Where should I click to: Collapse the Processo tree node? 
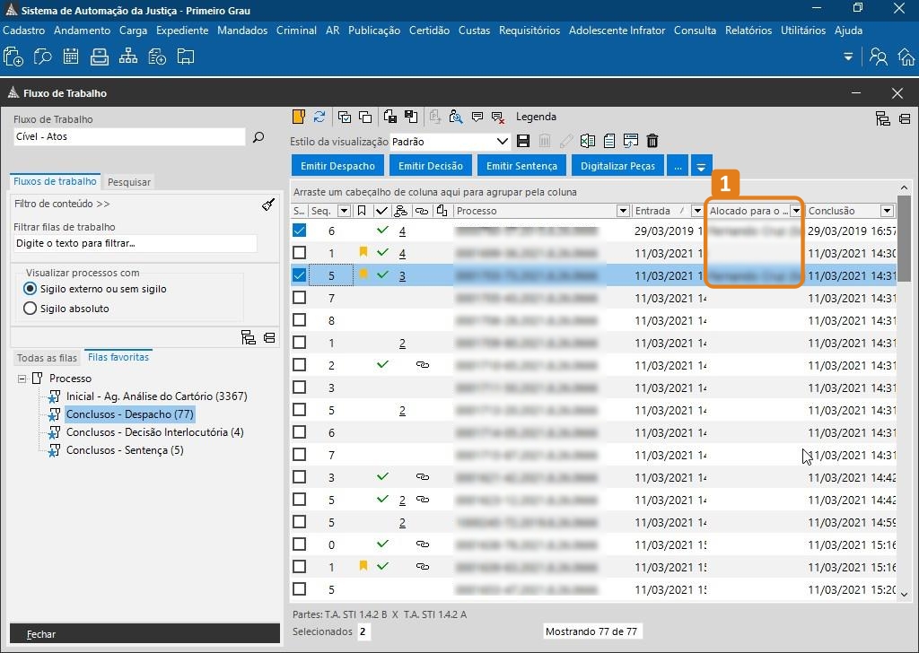(x=22, y=379)
